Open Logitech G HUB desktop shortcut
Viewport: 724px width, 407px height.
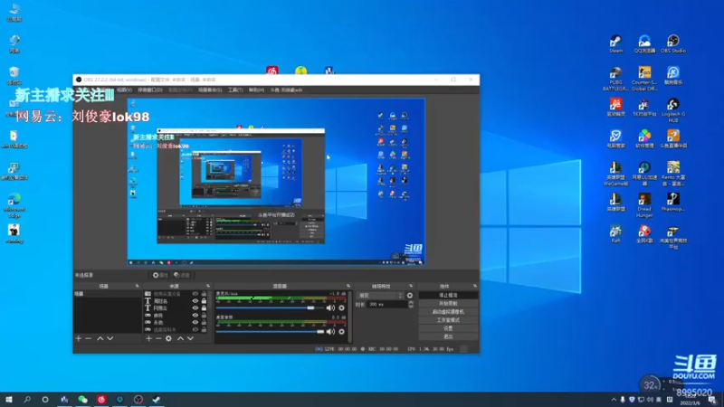click(x=673, y=109)
